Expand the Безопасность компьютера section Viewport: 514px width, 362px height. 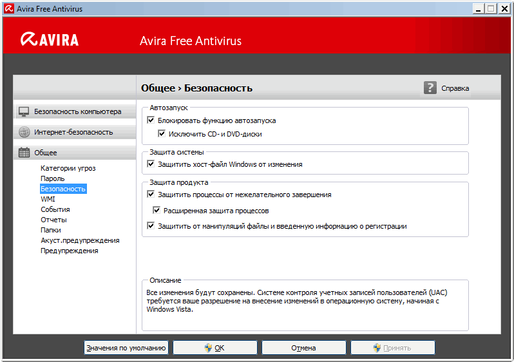click(x=77, y=111)
